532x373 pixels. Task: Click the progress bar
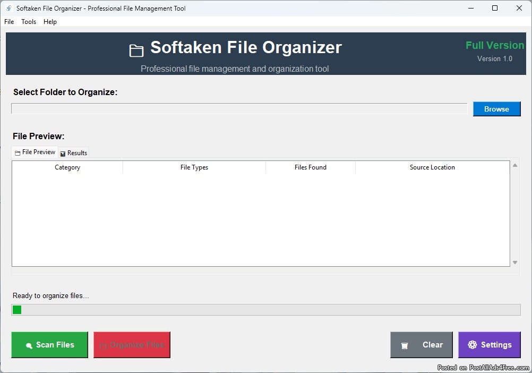coord(266,310)
